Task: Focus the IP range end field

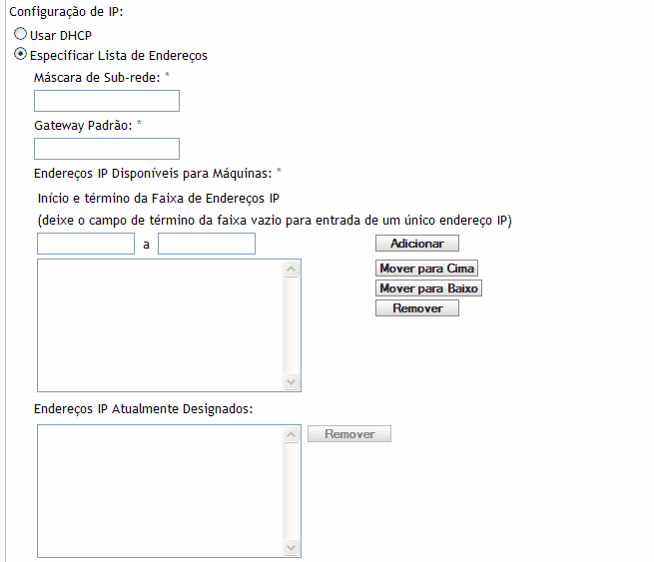Action: tap(207, 244)
